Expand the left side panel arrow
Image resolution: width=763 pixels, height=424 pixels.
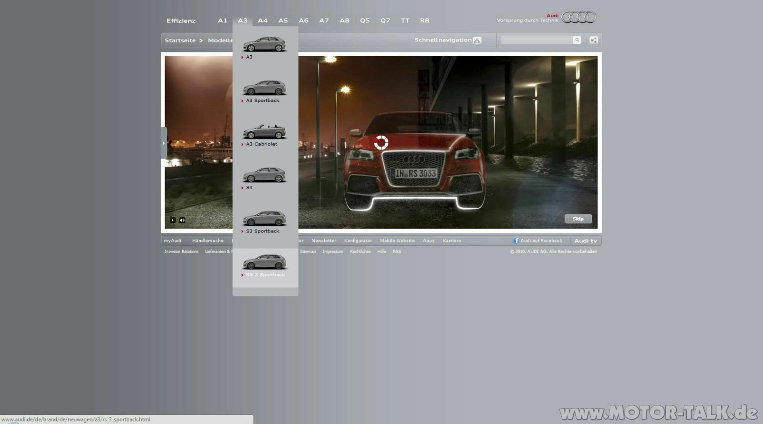click(x=164, y=143)
